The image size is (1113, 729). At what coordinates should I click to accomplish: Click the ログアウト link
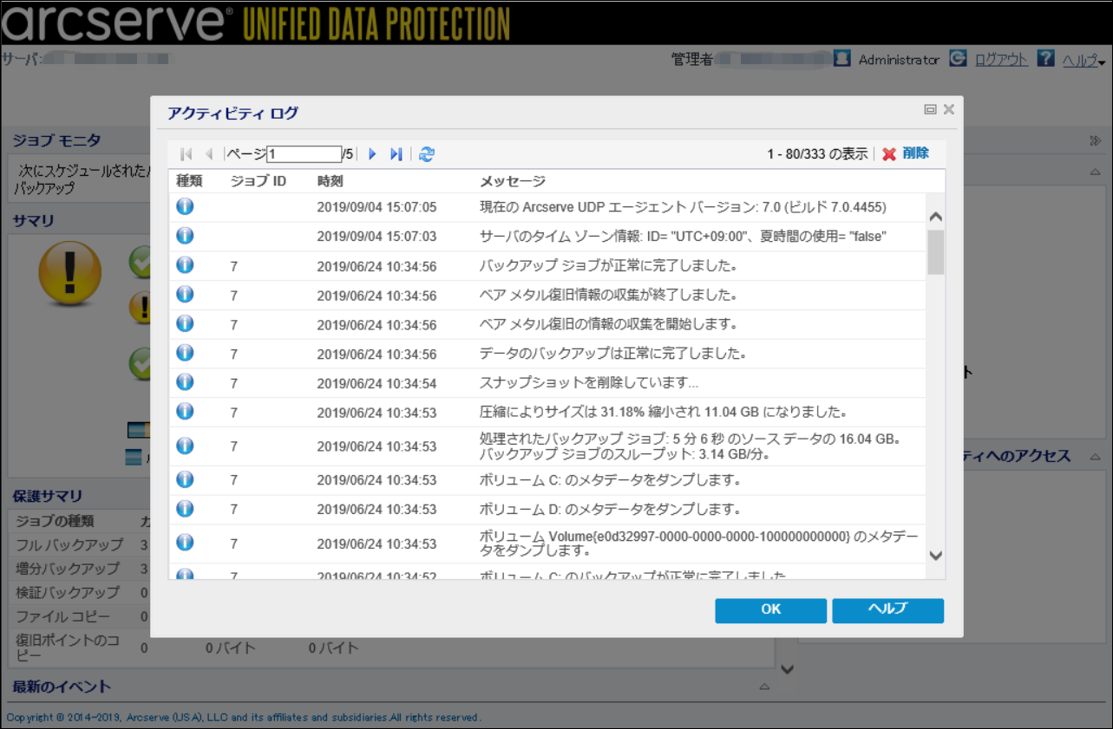click(1002, 59)
